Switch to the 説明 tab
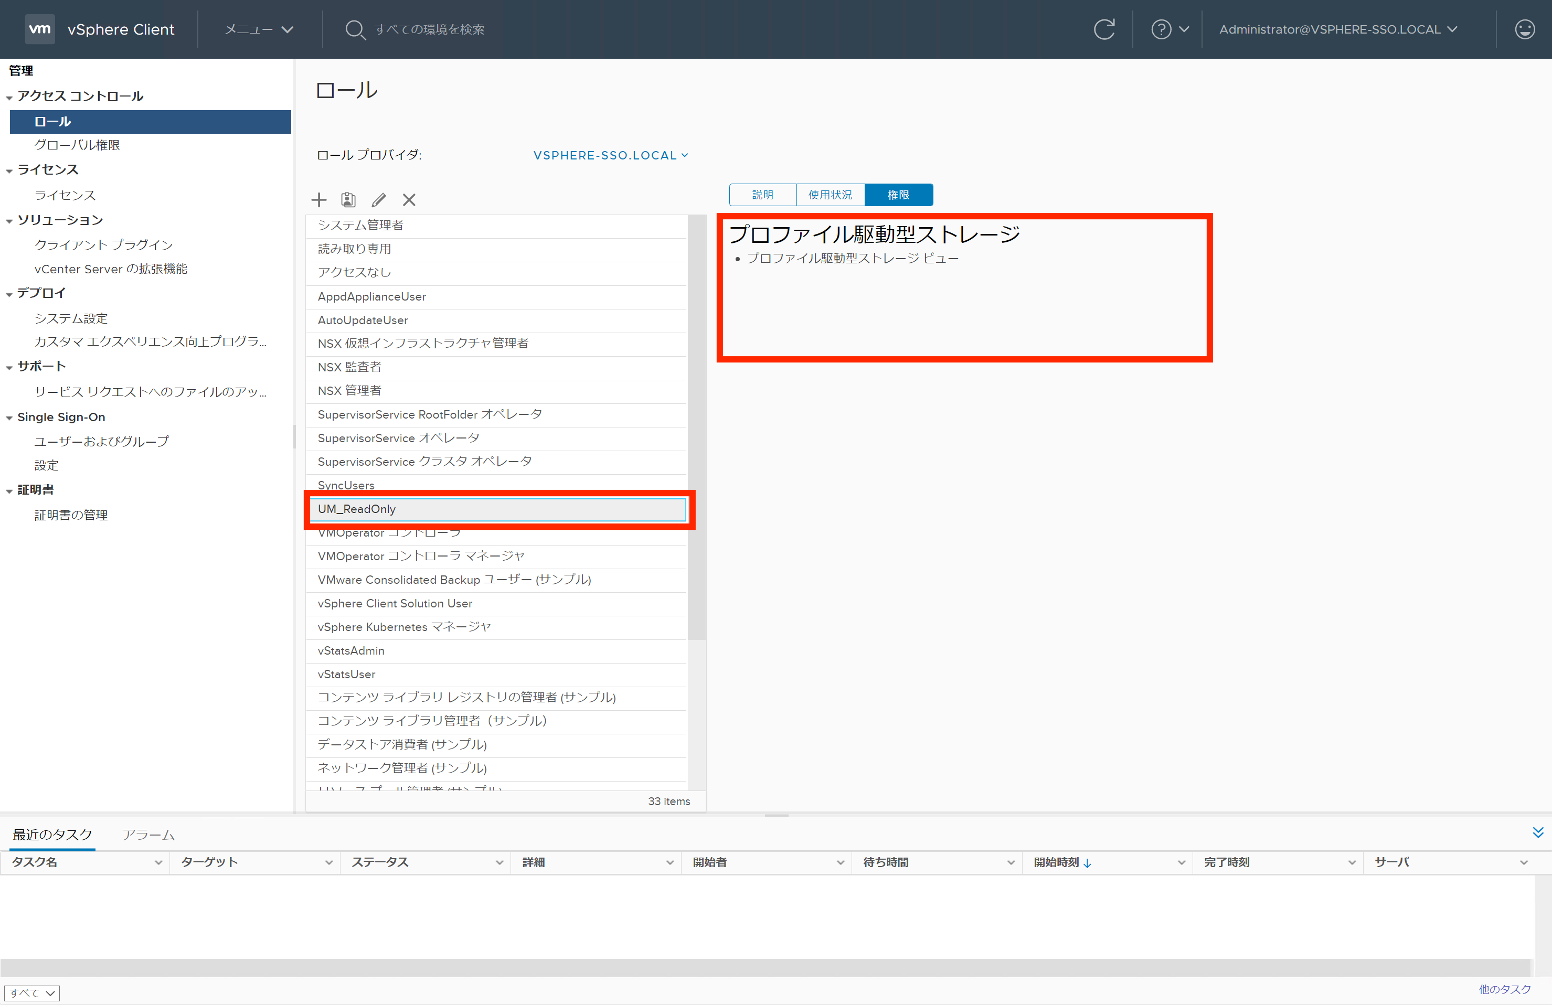 click(762, 195)
